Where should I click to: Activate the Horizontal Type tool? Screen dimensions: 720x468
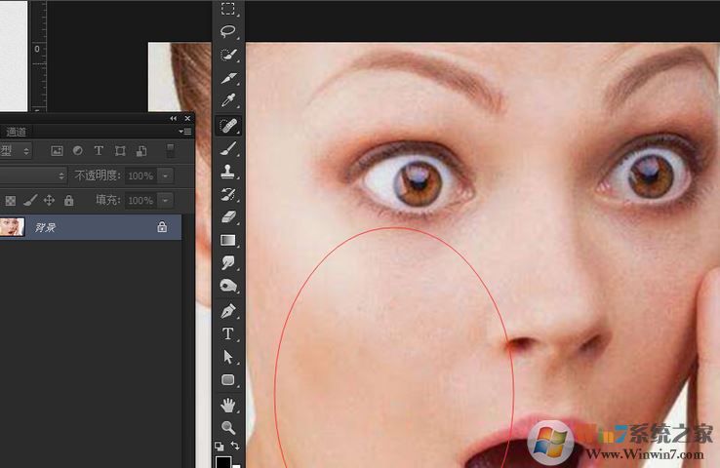(227, 334)
